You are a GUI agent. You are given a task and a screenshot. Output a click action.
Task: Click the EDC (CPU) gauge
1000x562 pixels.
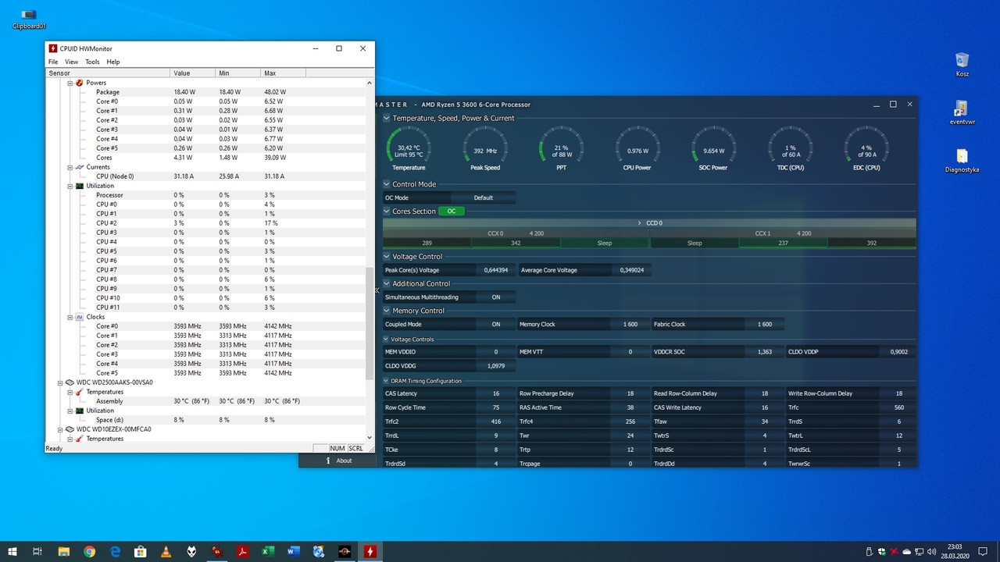click(866, 148)
